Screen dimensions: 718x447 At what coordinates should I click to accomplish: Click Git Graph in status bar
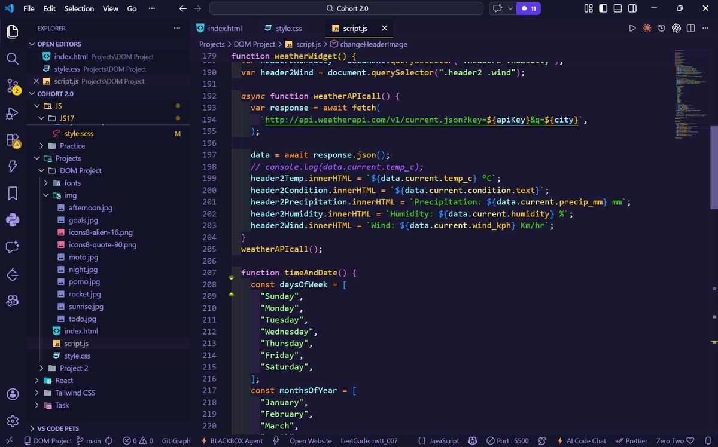click(176, 441)
